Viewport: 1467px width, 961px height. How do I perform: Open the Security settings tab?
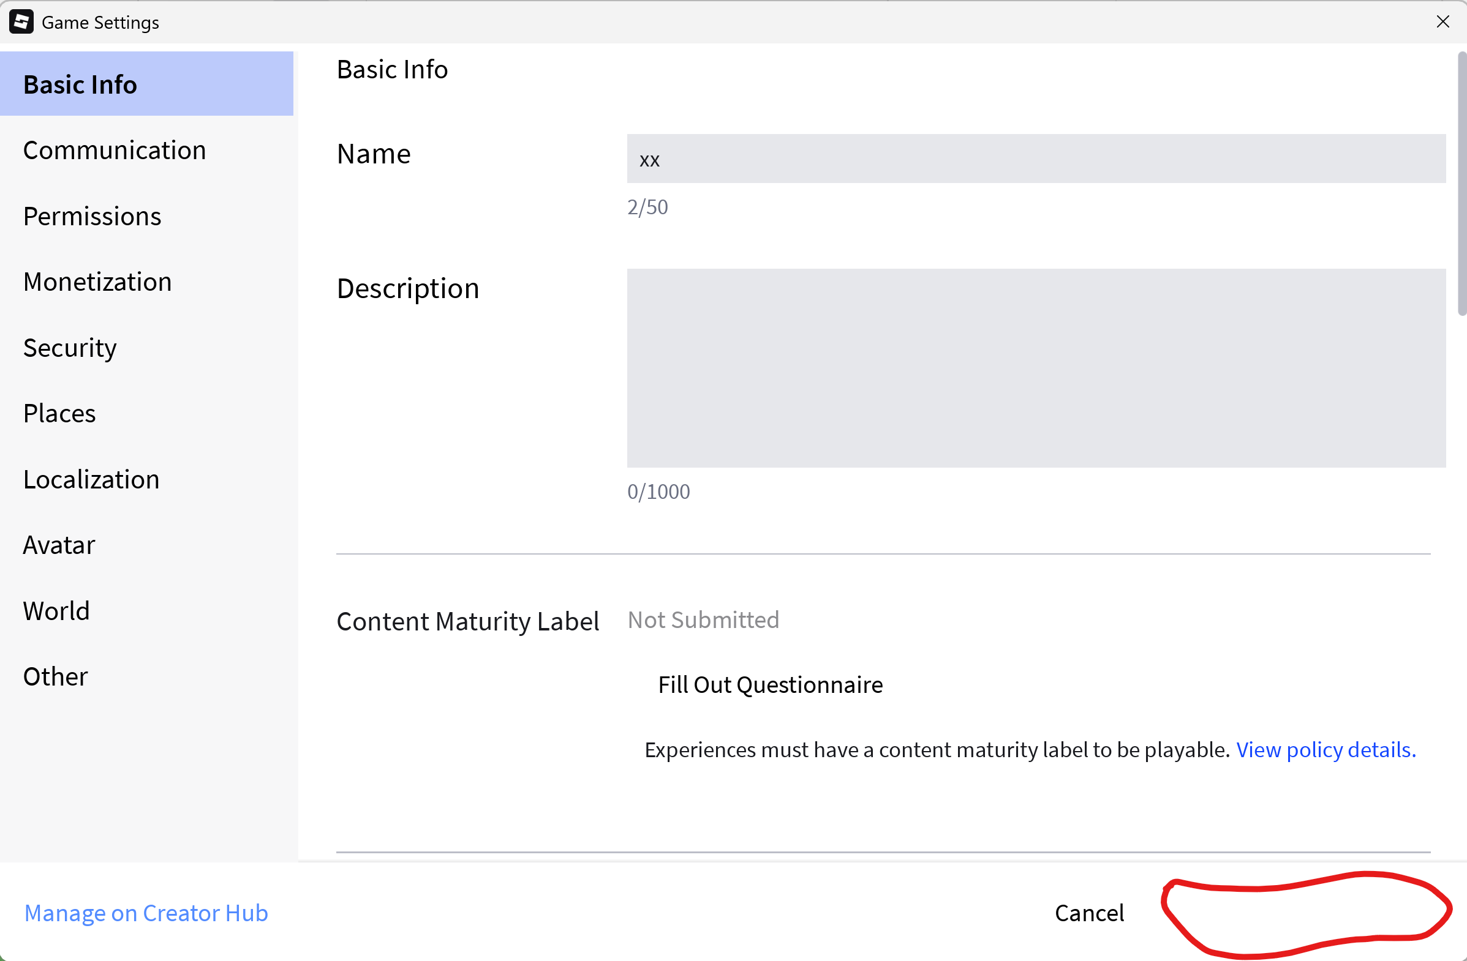pyautogui.click(x=70, y=348)
